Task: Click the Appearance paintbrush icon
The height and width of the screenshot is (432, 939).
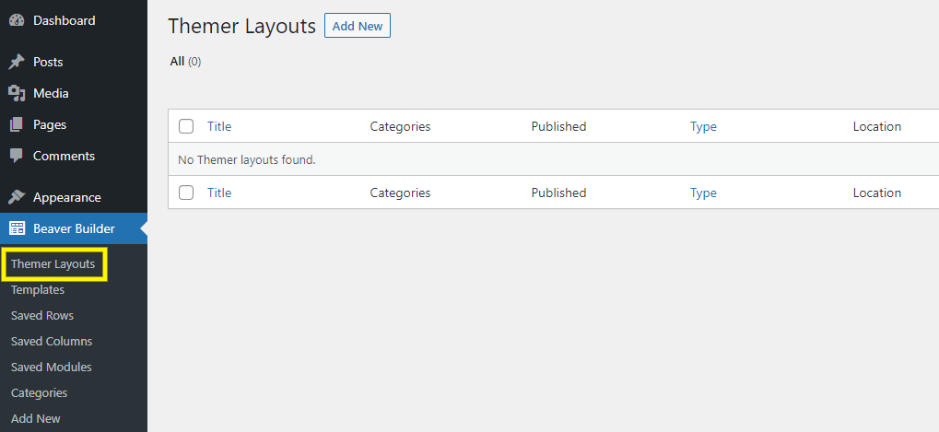Action: pyautogui.click(x=17, y=197)
